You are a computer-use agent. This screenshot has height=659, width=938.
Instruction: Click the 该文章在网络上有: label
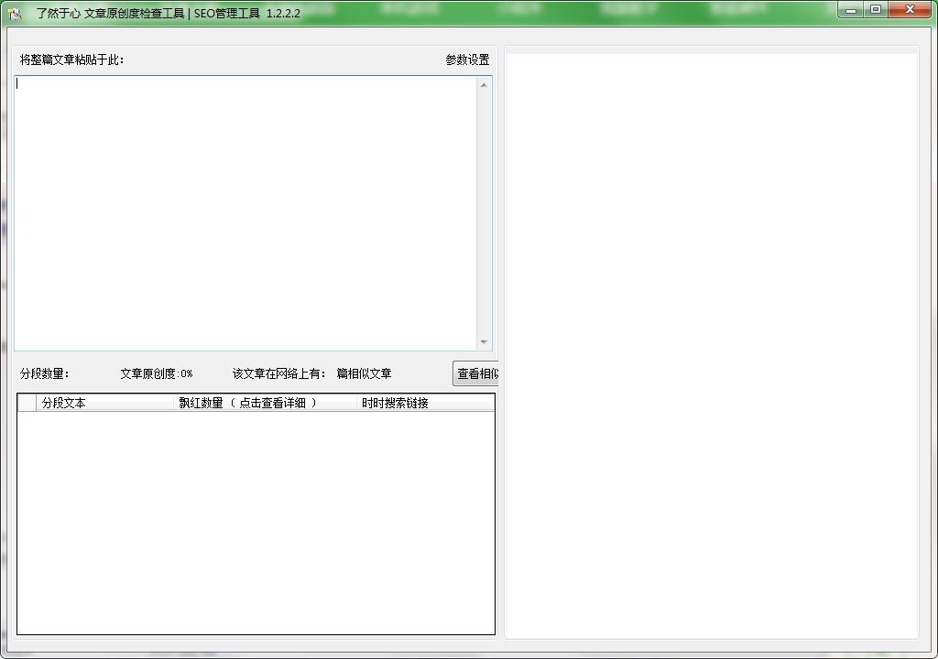point(278,373)
